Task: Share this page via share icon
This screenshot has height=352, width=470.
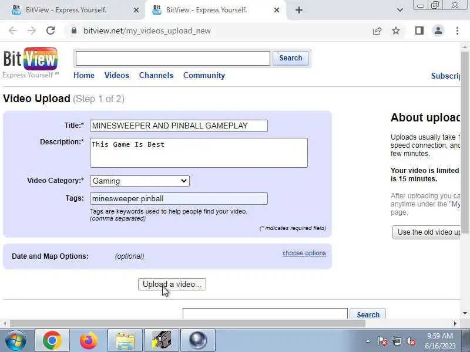Action: [377, 31]
